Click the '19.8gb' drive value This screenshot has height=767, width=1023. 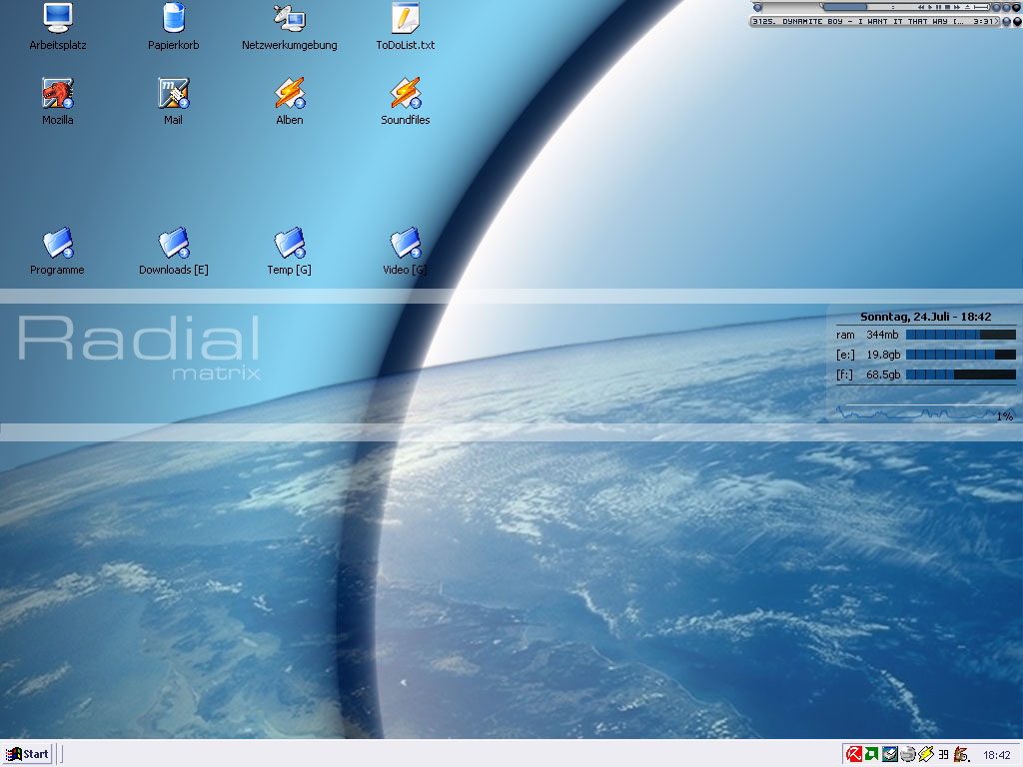pos(883,355)
